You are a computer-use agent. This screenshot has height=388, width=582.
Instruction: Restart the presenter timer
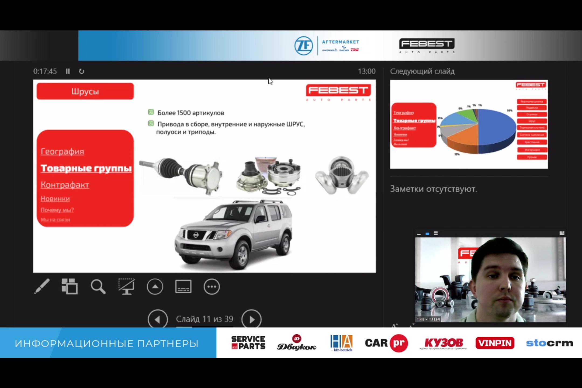tap(81, 71)
